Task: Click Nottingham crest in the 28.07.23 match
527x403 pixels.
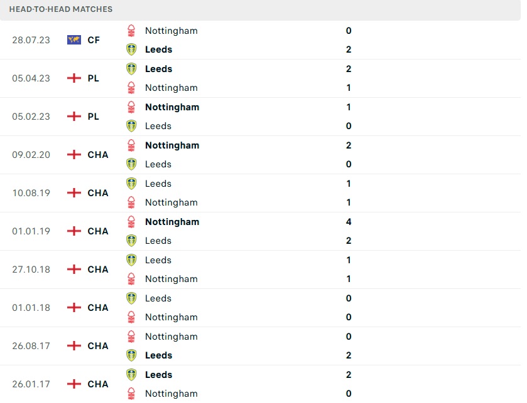Action: (131, 31)
